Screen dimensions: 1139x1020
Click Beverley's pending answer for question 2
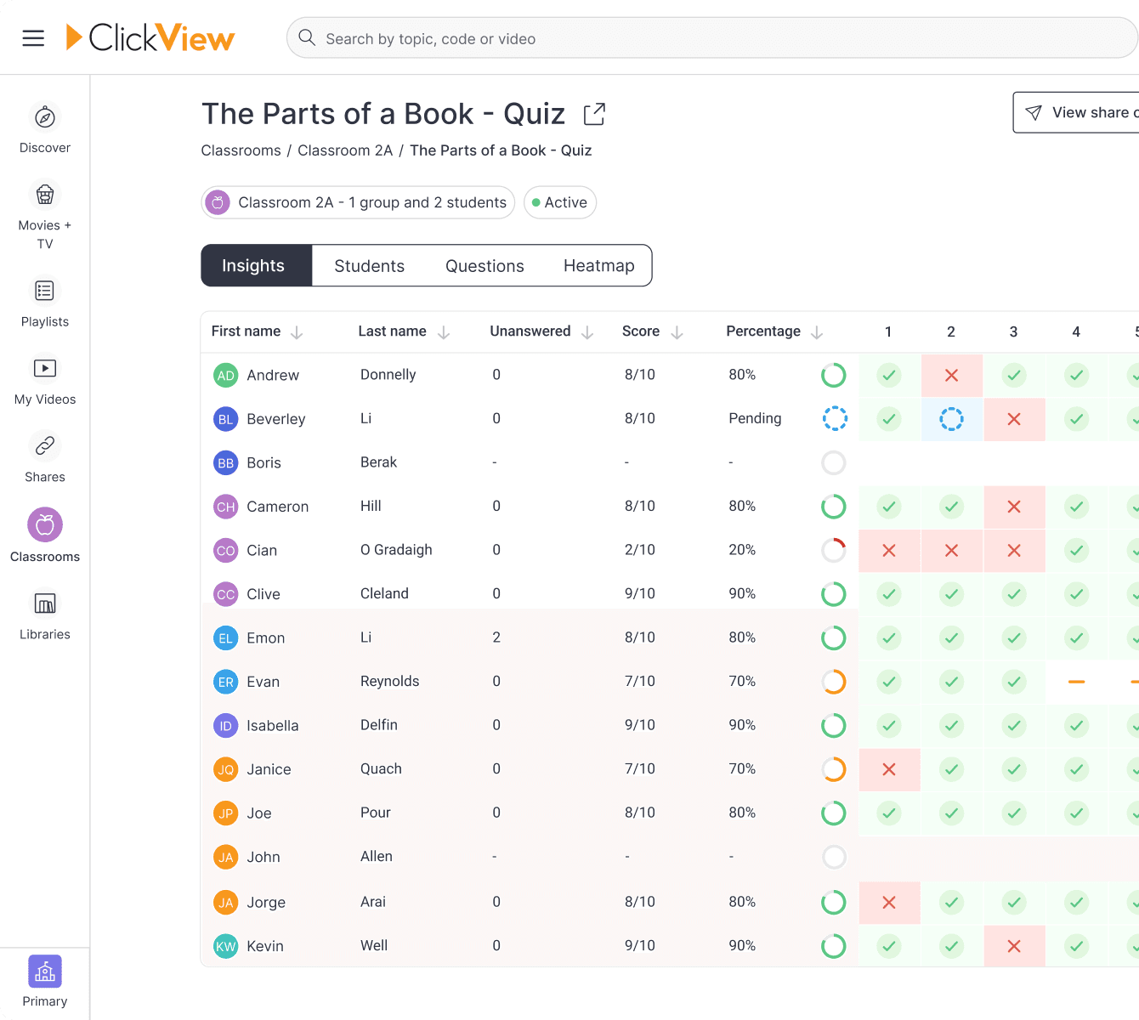(951, 419)
